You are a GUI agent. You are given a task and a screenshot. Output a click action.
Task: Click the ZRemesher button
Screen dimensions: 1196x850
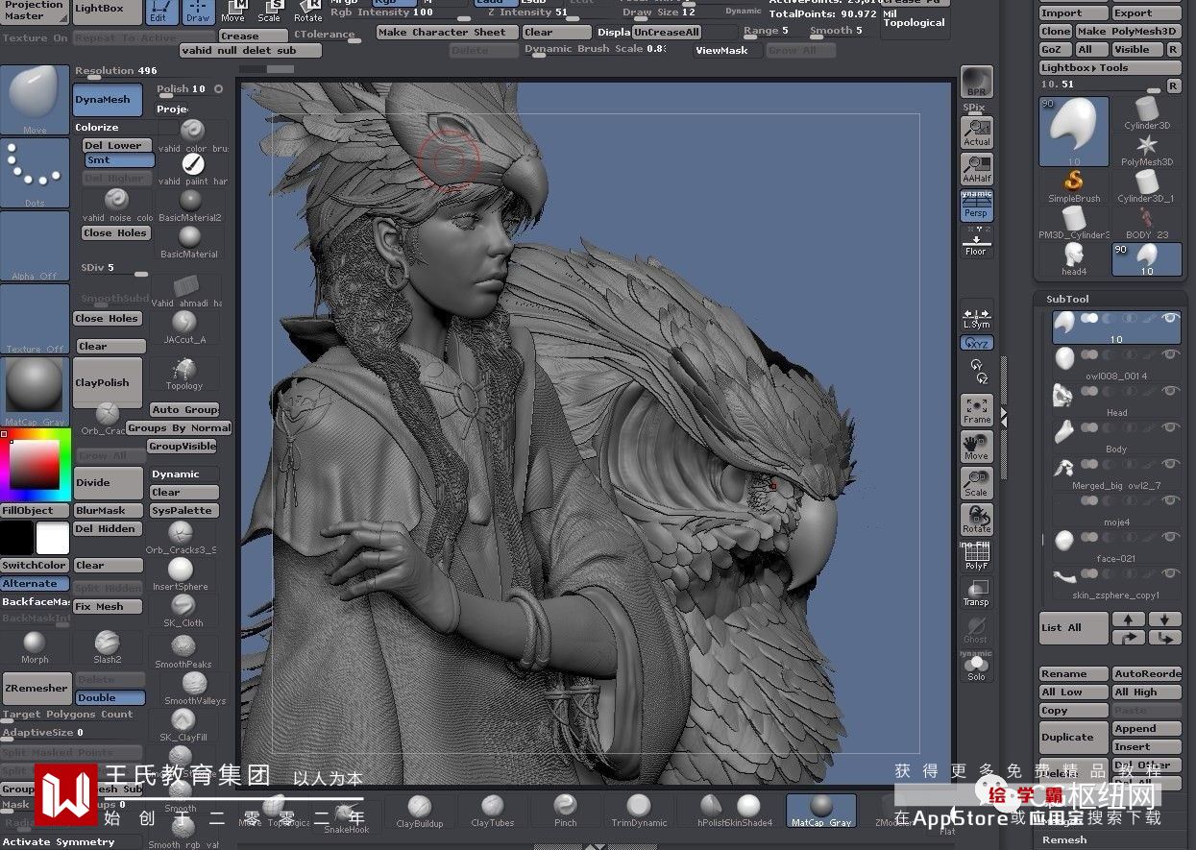point(37,689)
